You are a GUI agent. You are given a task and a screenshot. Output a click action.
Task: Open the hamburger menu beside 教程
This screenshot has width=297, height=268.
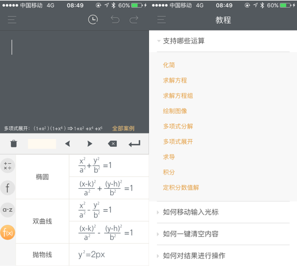(161, 20)
